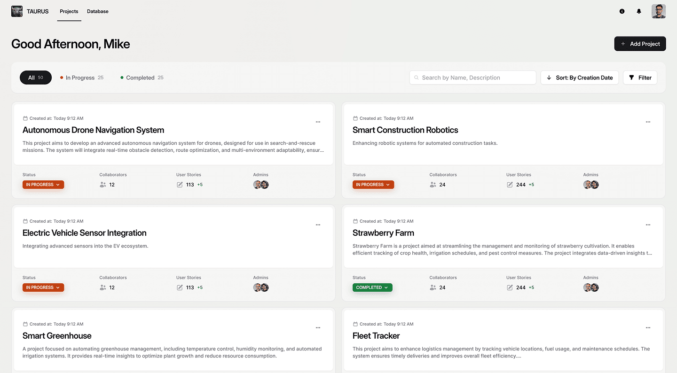Image resolution: width=677 pixels, height=373 pixels.
Task: Click the TAURUS logo icon
Action: pyautogui.click(x=17, y=11)
